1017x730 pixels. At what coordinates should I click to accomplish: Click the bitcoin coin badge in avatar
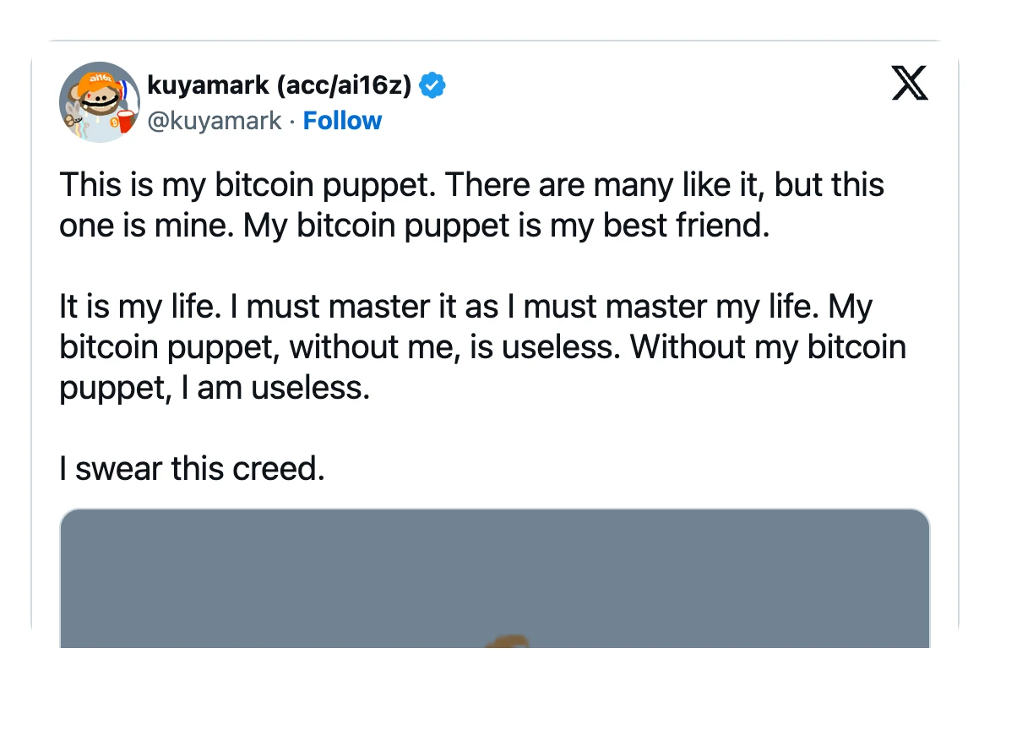pos(113,123)
